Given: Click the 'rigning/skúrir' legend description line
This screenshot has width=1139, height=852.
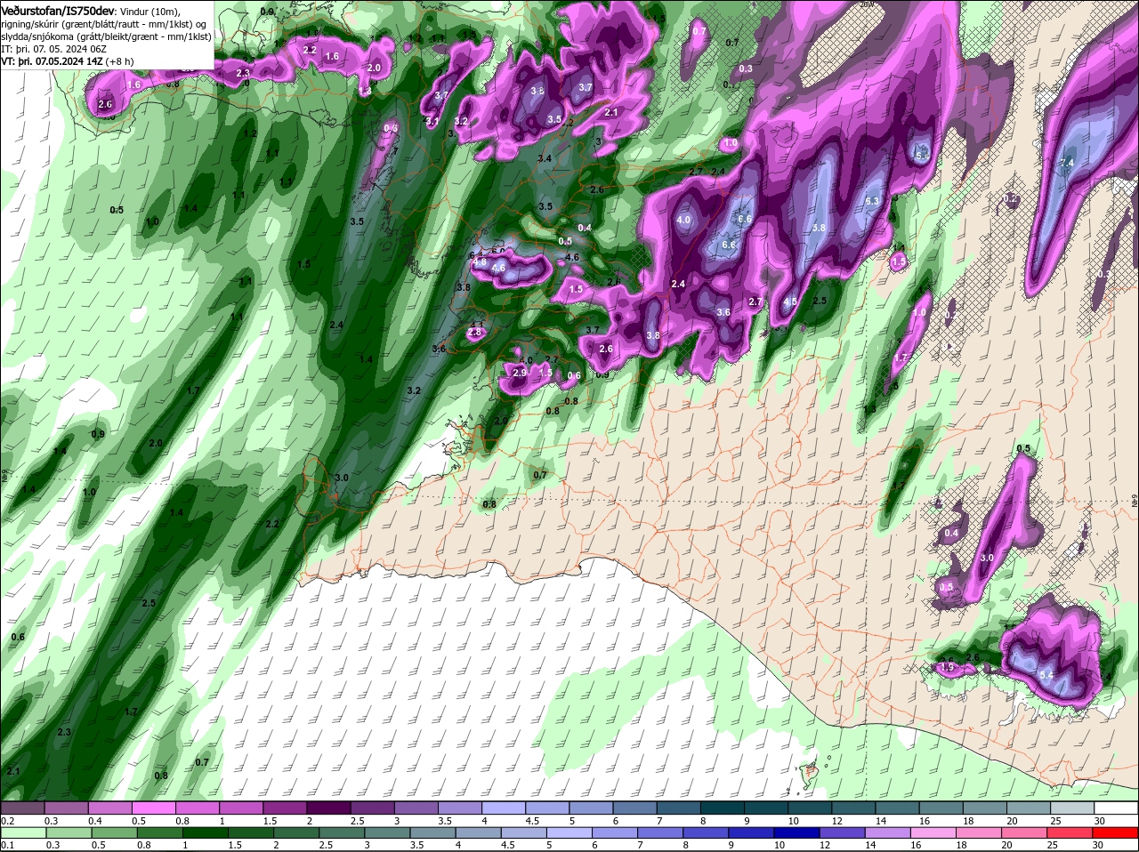Looking at the screenshot, I should (x=103, y=23).
